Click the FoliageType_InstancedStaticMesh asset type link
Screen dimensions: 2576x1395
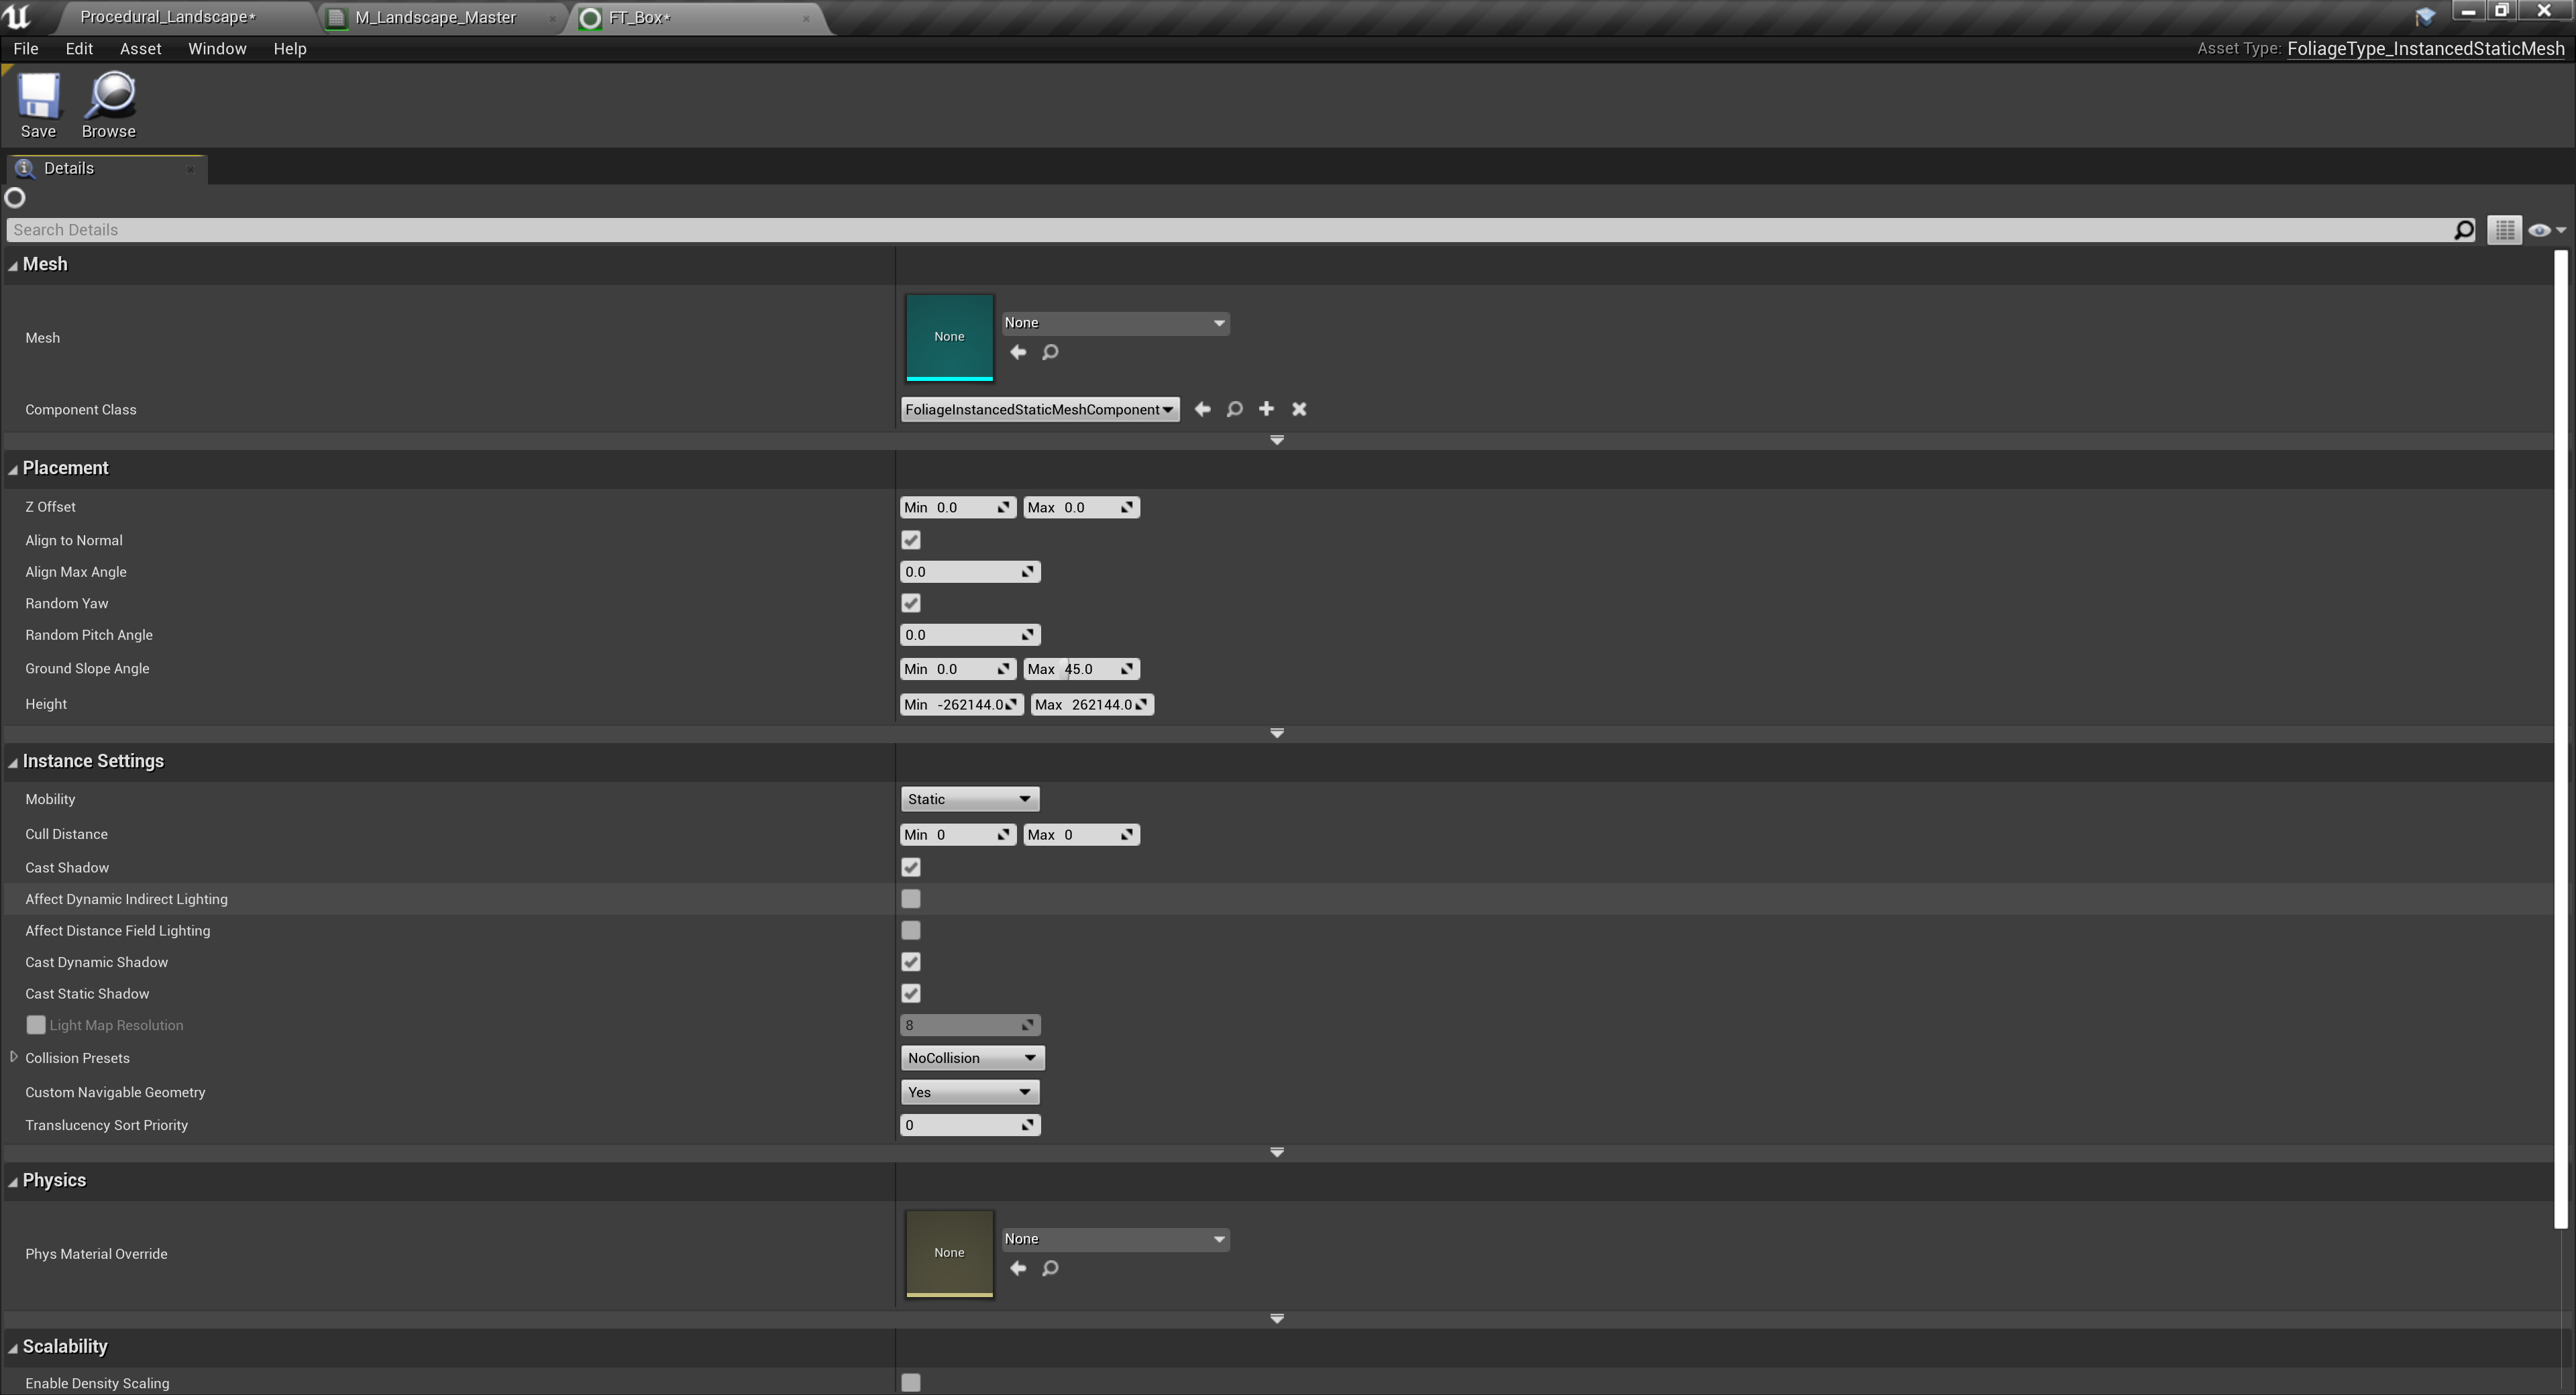[x=2425, y=48]
